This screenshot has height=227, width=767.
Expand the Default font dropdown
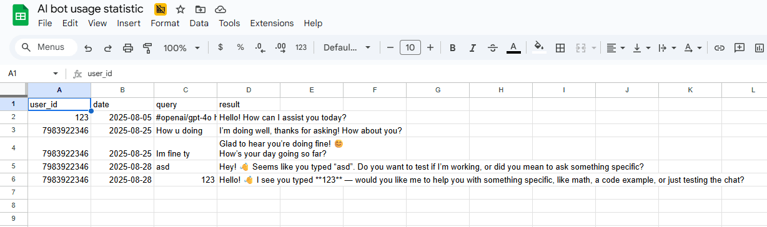point(347,48)
